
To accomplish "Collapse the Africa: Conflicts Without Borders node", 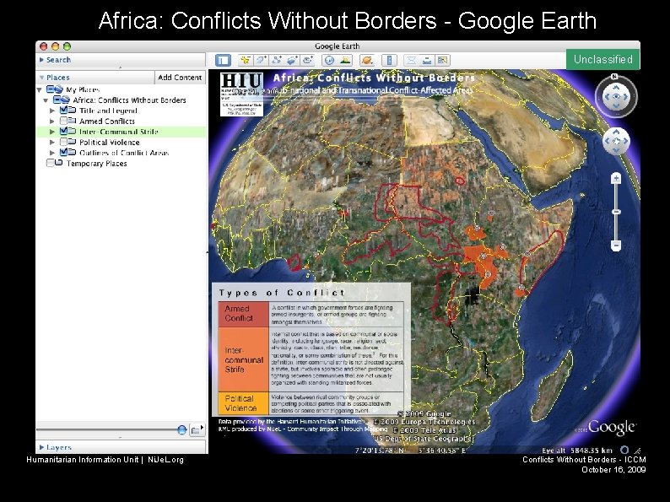I will [x=46, y=100].
